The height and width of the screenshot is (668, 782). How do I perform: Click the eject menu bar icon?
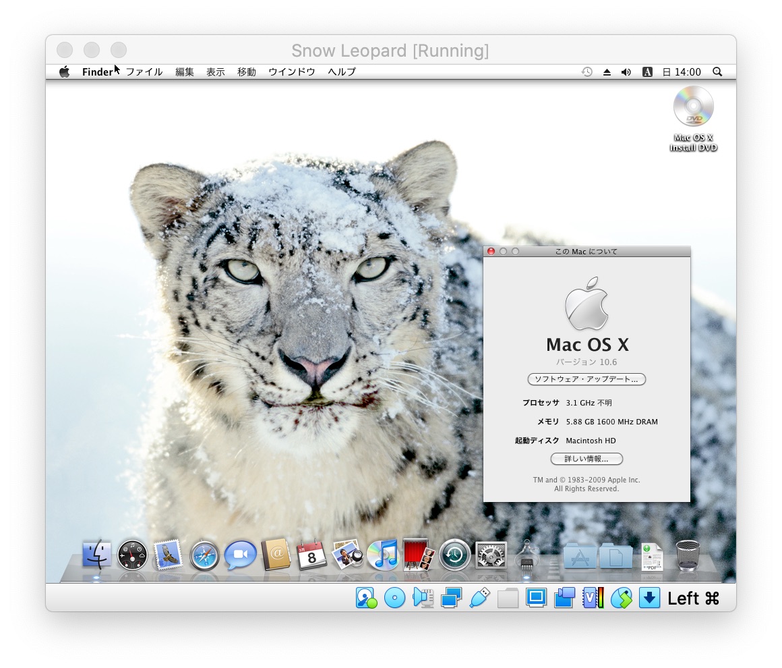click(607, 72)
